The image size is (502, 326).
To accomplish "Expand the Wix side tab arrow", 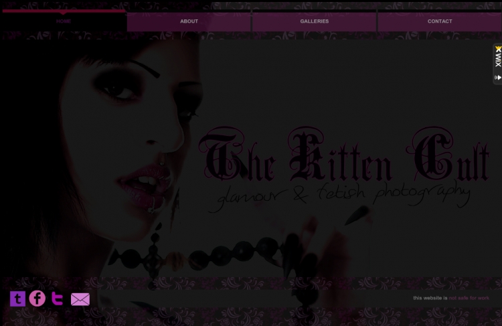I will [x=498, y=78].
